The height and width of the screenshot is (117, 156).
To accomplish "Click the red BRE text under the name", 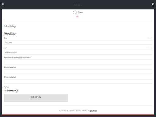I will pyautogui.click(x=78, y=16).
